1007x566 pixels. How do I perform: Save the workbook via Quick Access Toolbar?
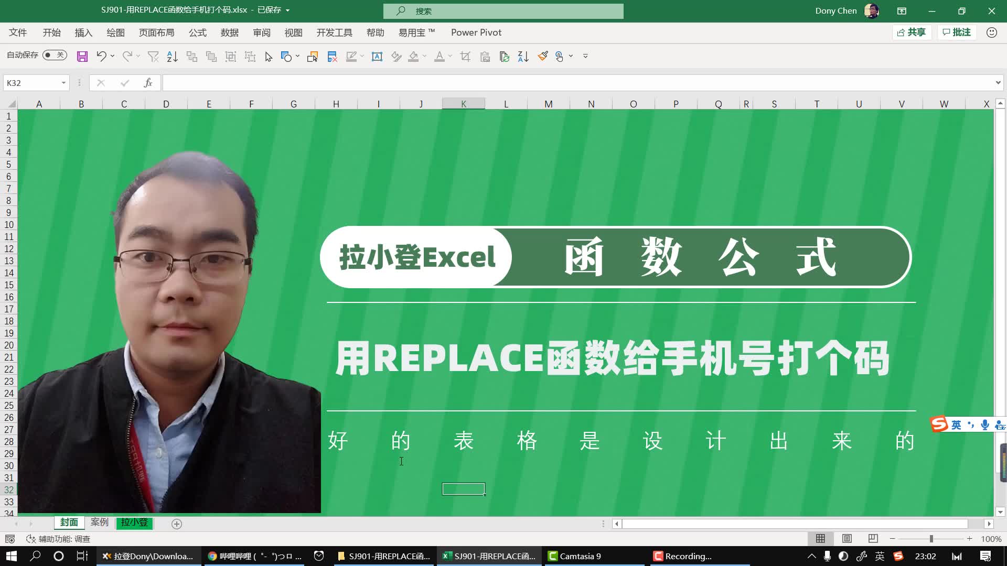[82, 56]
